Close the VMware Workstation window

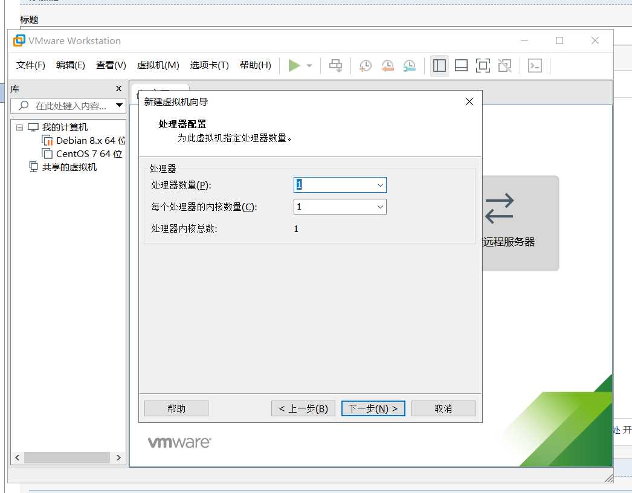point(595,40)
